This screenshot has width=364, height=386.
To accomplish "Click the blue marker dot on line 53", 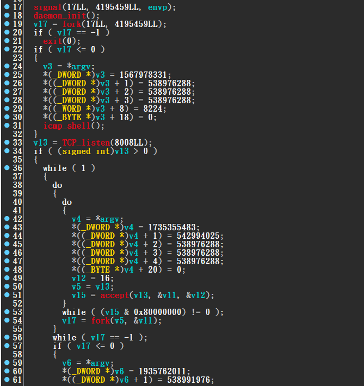I will (x=7, y=312).
